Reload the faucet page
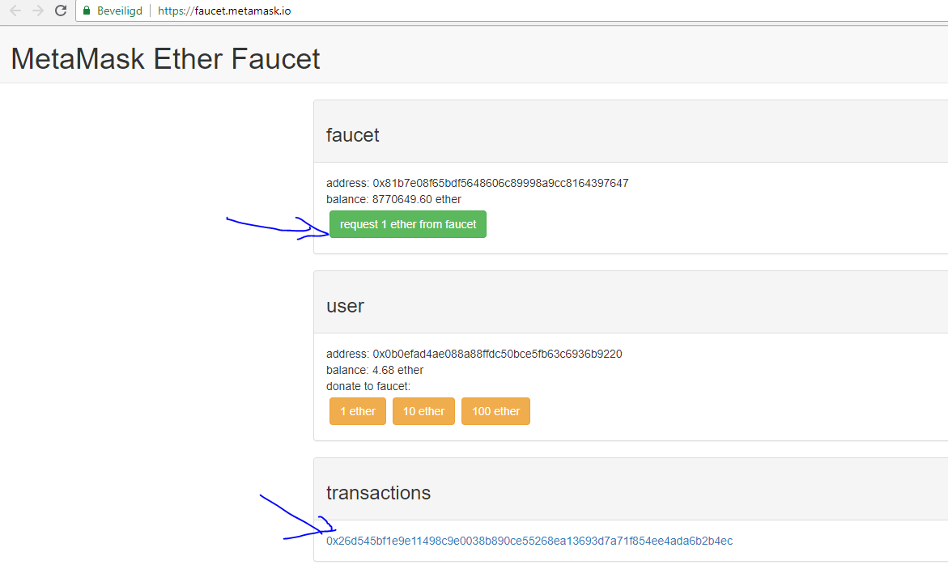The image size is (948, 586). click(60, 11)
